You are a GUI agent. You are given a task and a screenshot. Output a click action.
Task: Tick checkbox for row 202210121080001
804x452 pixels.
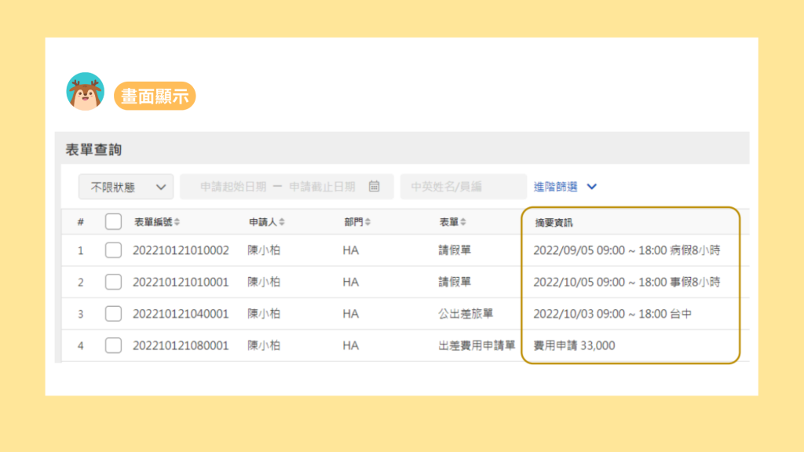(113, 345)
